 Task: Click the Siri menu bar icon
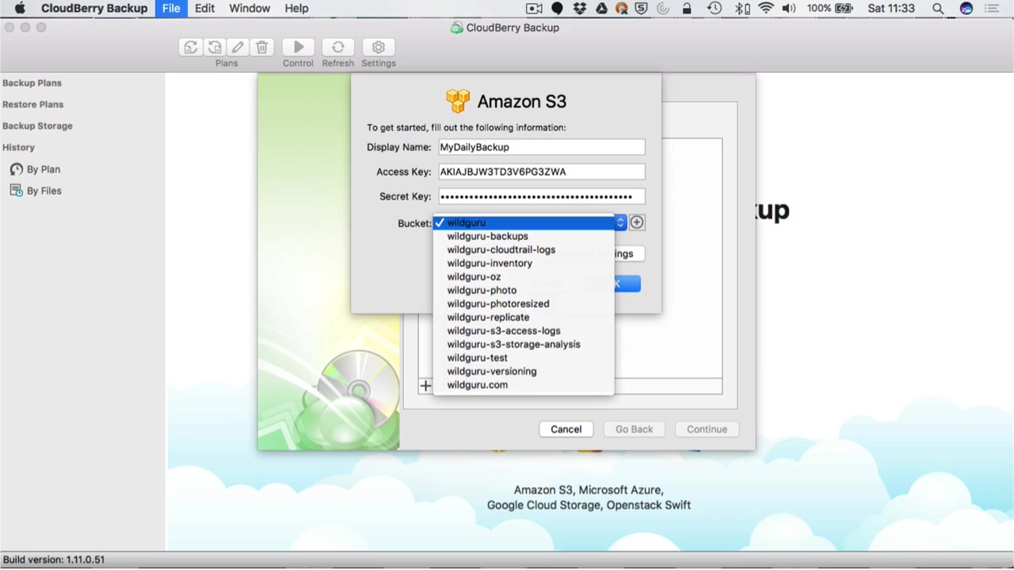click(966, 9)
